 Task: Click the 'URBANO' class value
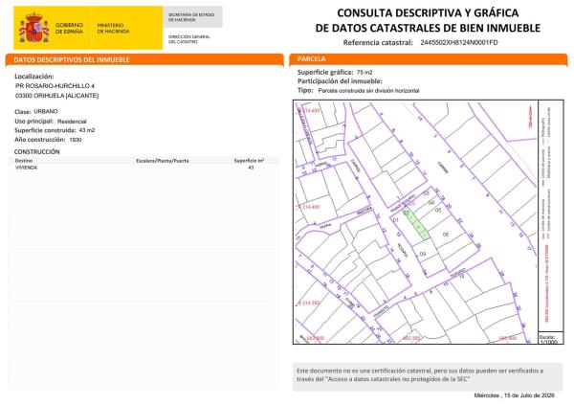[x=46, y=111]
